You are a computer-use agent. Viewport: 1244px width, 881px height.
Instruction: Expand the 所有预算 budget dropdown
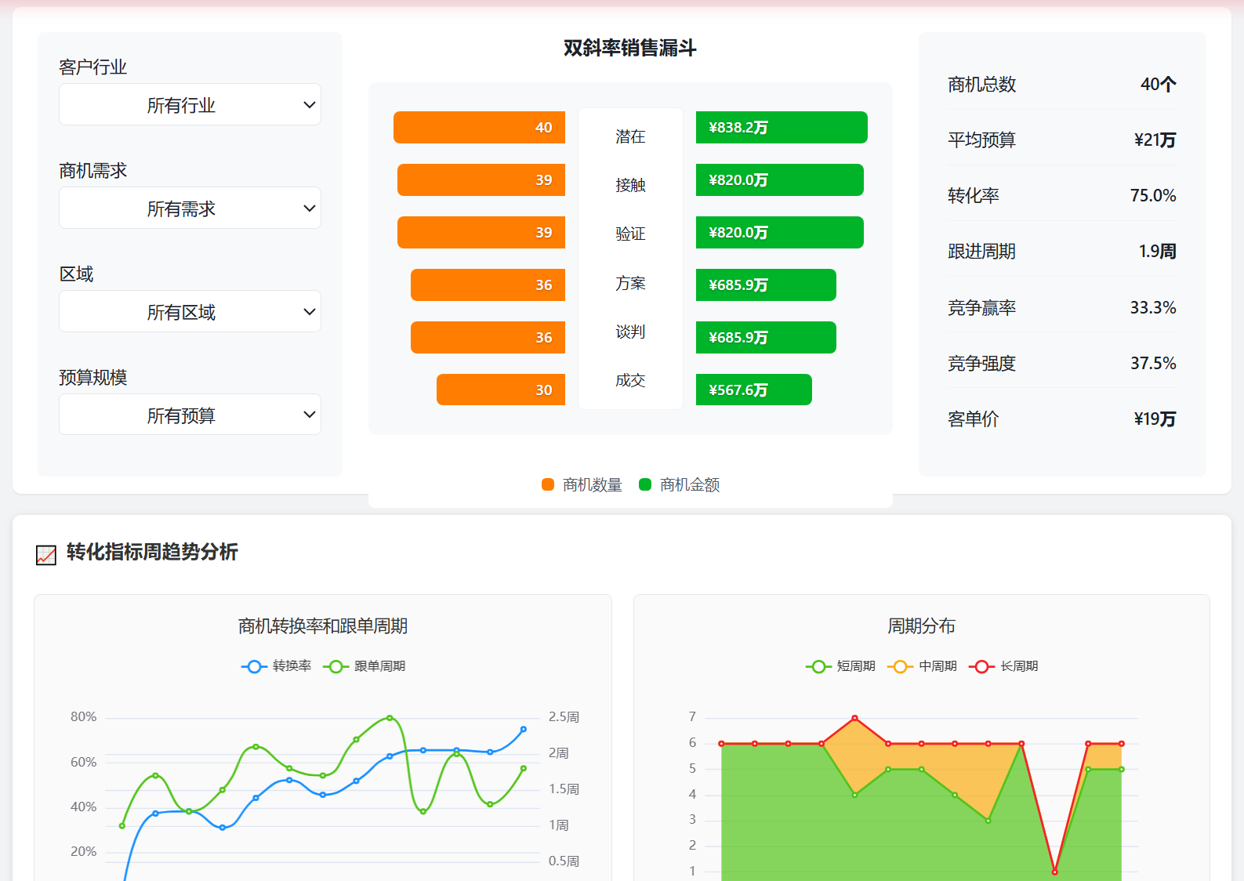(x=190, y=415)
